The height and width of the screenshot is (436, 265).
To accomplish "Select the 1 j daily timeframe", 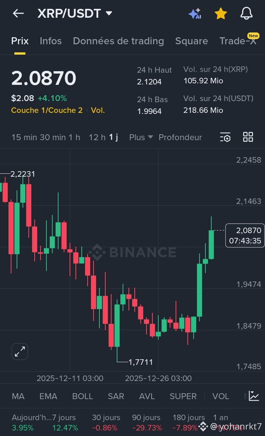I will coord(113,137).
